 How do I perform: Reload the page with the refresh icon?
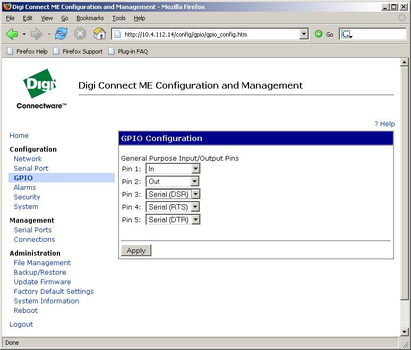pos(61,34)
